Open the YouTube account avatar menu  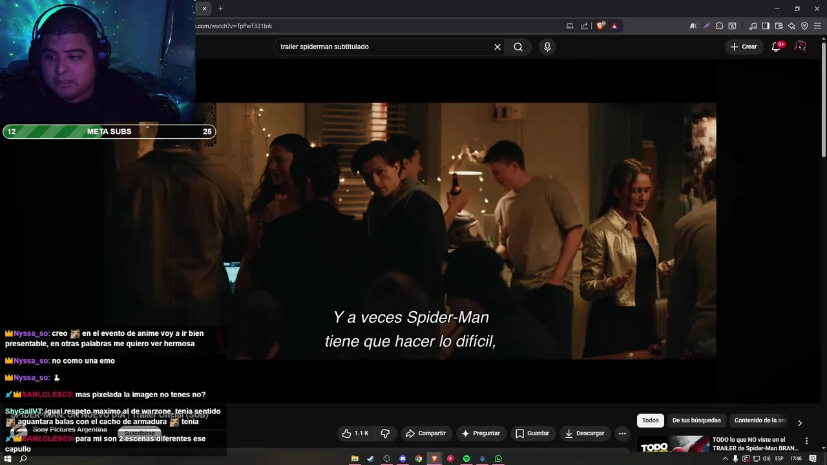point(801,46)
